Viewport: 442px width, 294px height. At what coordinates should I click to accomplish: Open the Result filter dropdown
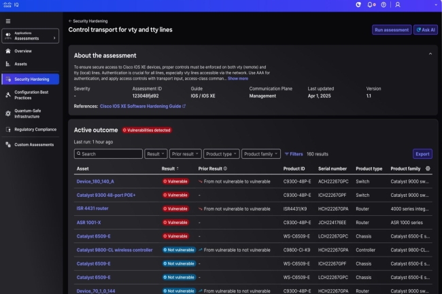tap(156, 154)
